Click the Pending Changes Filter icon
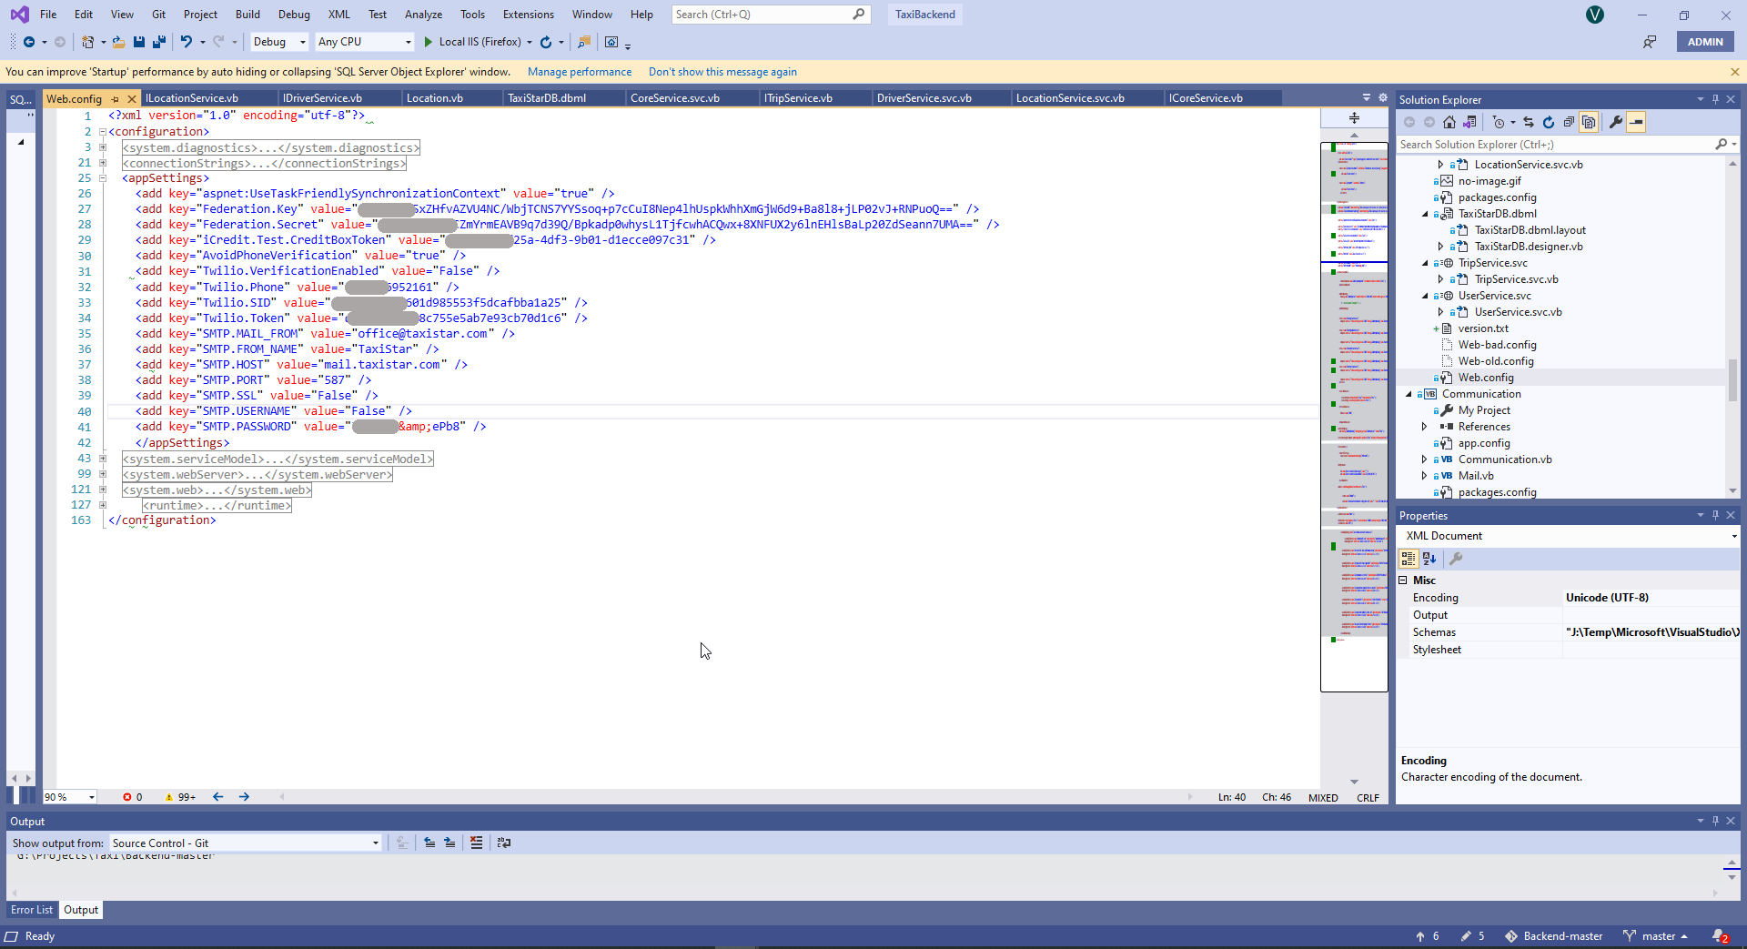Viewport: 1747px width, 949px height. [x=1499, y=122]
